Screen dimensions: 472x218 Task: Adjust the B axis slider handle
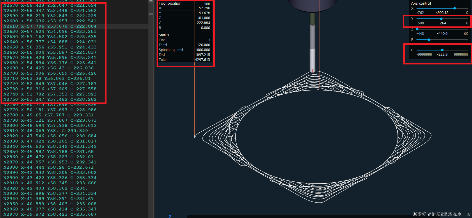coord(429,40)
